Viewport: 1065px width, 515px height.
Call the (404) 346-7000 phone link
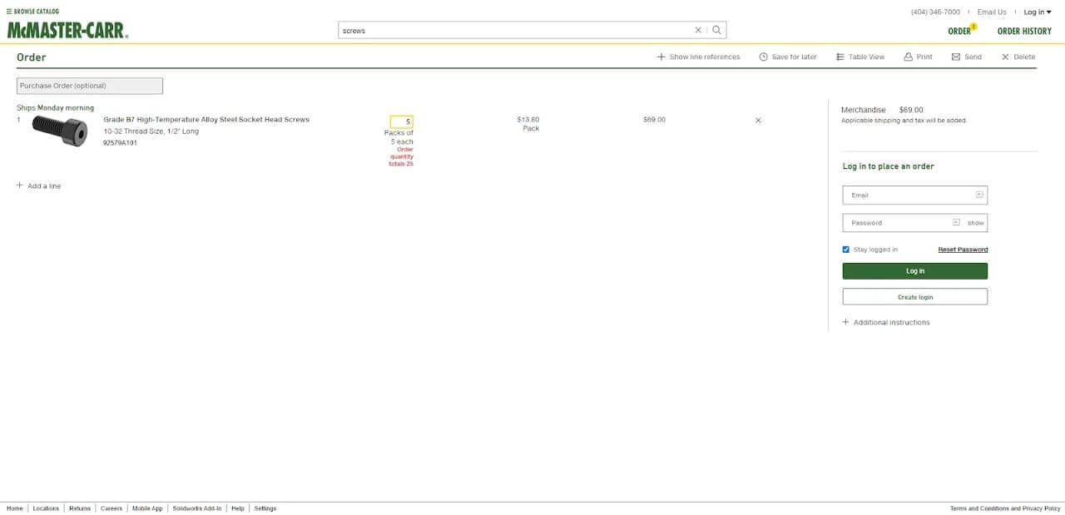[x=935, y=12]
